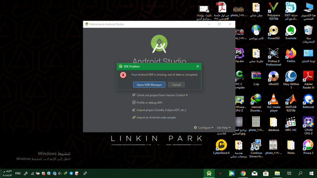Image resolution: width=317 pixels, height=178 pixels.
Task: Open the PDF file on the desktop
Action: click(222, 11)
